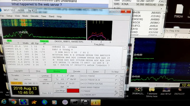190x106 pixels.
Task: Select radio button for Tx4 message
Action: click(x=116, y=88)
